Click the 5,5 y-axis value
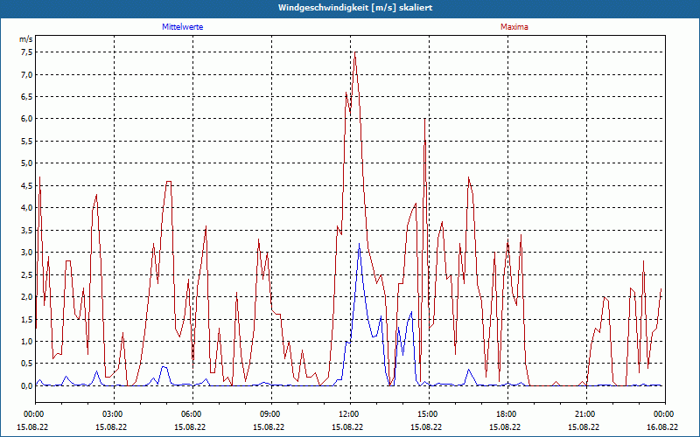The image size is (700, 437). click(27, 141)
